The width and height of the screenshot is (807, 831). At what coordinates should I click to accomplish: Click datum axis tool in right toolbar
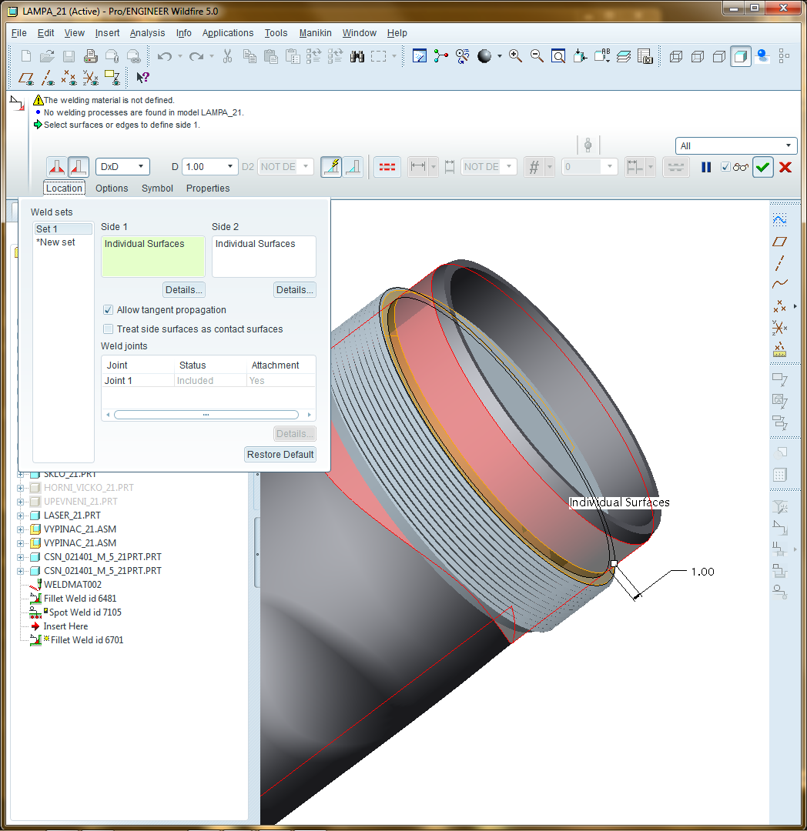pyautogui.click(x=779, y=263)
